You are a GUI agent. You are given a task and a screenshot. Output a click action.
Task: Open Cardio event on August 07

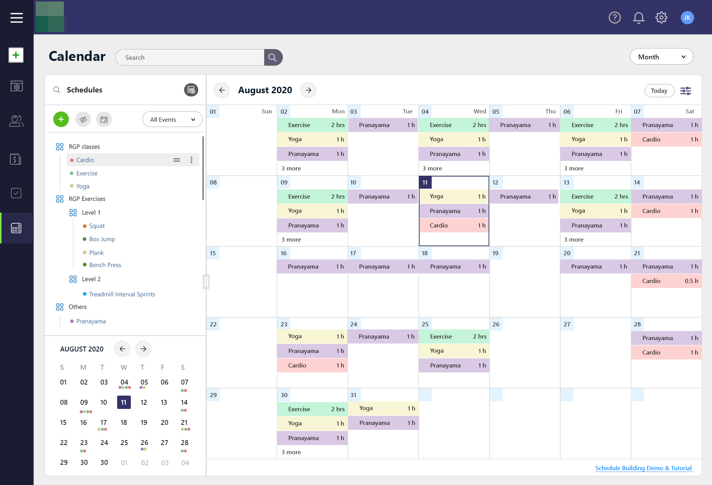(x=666, y=140)
